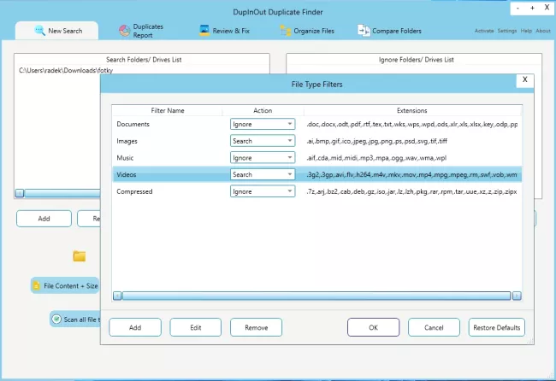The height and width of the screenshot is (381, 556).
Task: Click the Compressed extensions starting with .7z
Action: point(411,191)
